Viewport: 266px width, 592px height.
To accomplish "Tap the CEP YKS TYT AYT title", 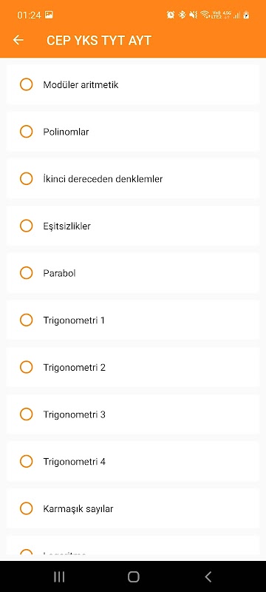I will pyautogui.click(x=99, y=41).
